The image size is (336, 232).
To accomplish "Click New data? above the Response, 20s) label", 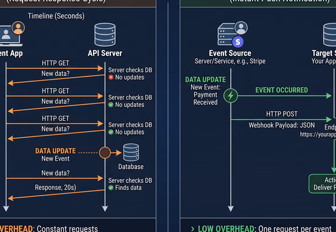I will click(55, 172).
